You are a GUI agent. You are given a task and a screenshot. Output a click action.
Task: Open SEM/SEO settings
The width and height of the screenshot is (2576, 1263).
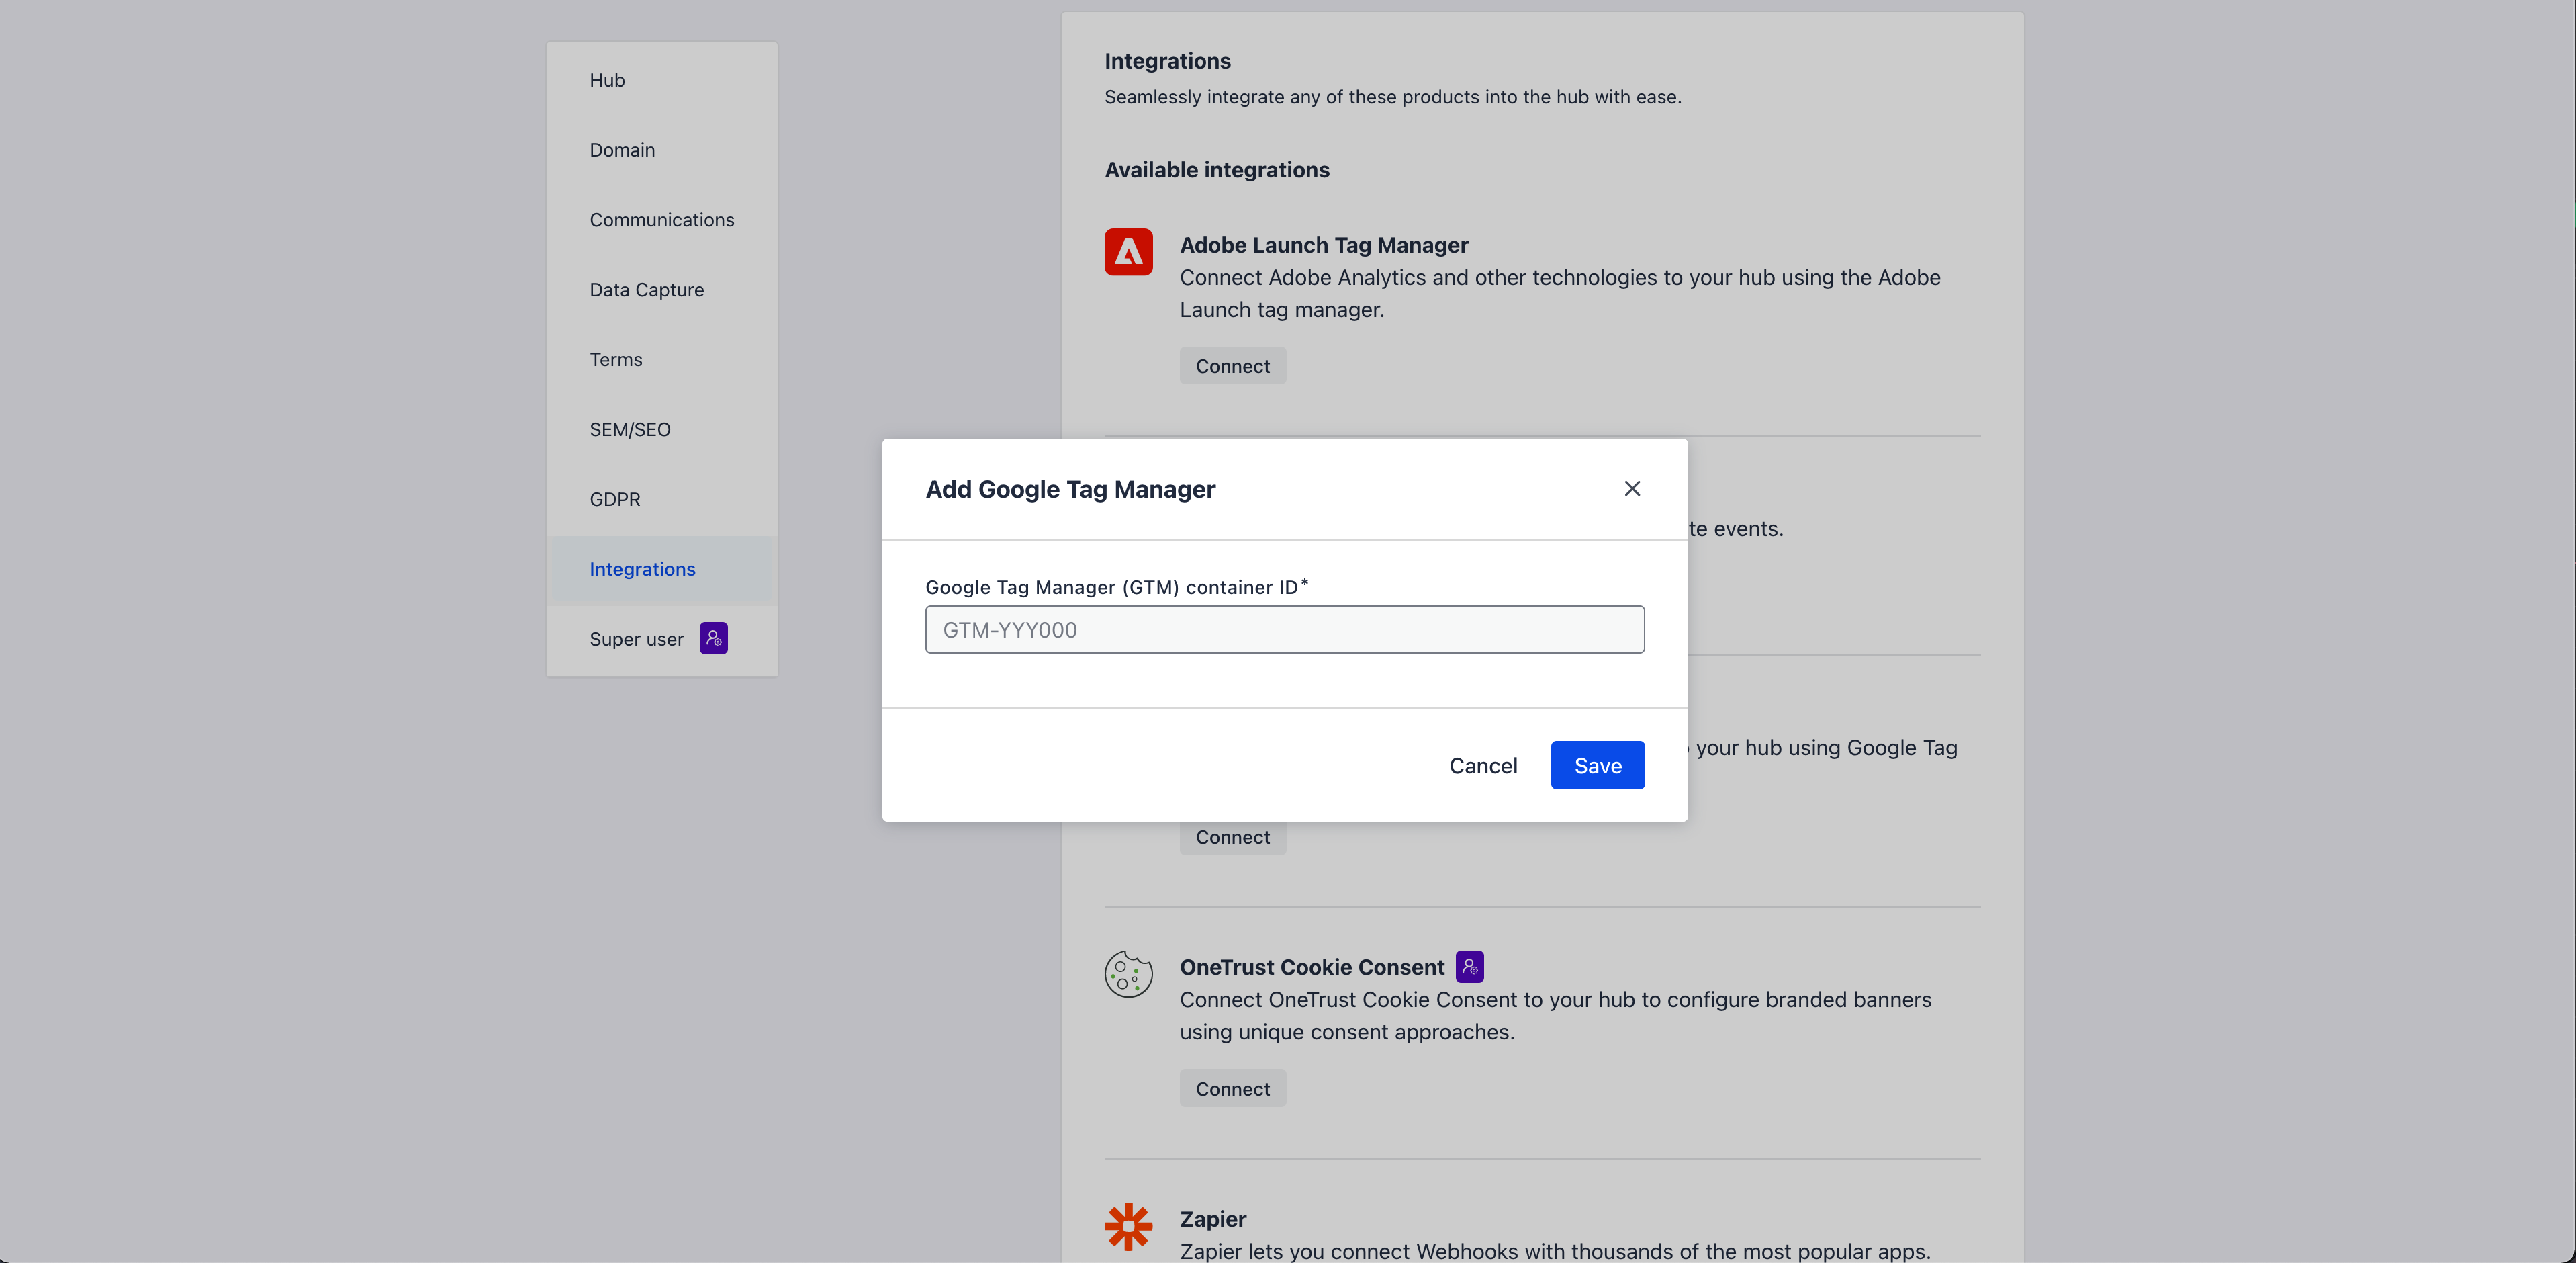pyautogui.click(x=662, y=429)
